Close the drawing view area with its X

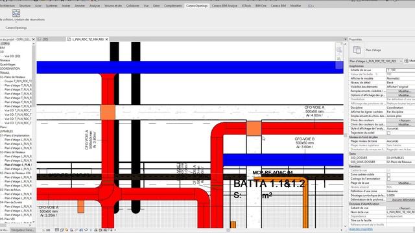coord(345,39)
